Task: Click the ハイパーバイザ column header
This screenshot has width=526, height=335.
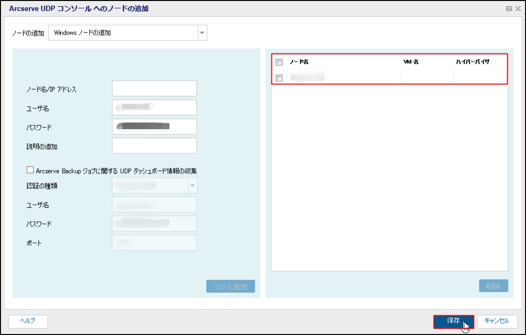Action: click(x=472, y=62)
